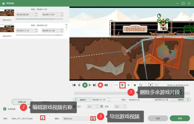Click the 自动Auto output field
The width and height of the screenshot is (194, 124).
pyautogui.click(x=76, y=119)
